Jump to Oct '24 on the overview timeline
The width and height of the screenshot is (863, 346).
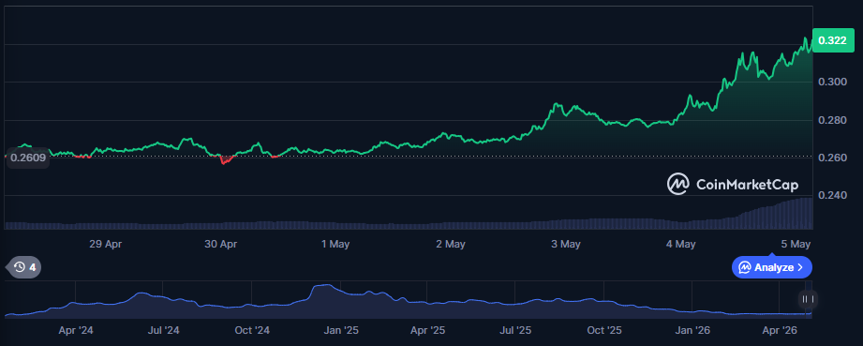[252, 331]
